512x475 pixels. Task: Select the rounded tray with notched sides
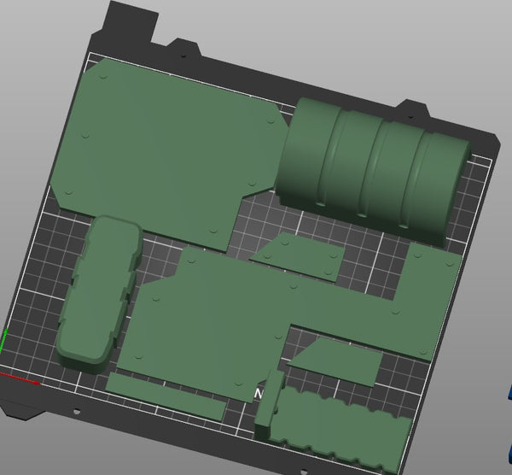point(100,294)
